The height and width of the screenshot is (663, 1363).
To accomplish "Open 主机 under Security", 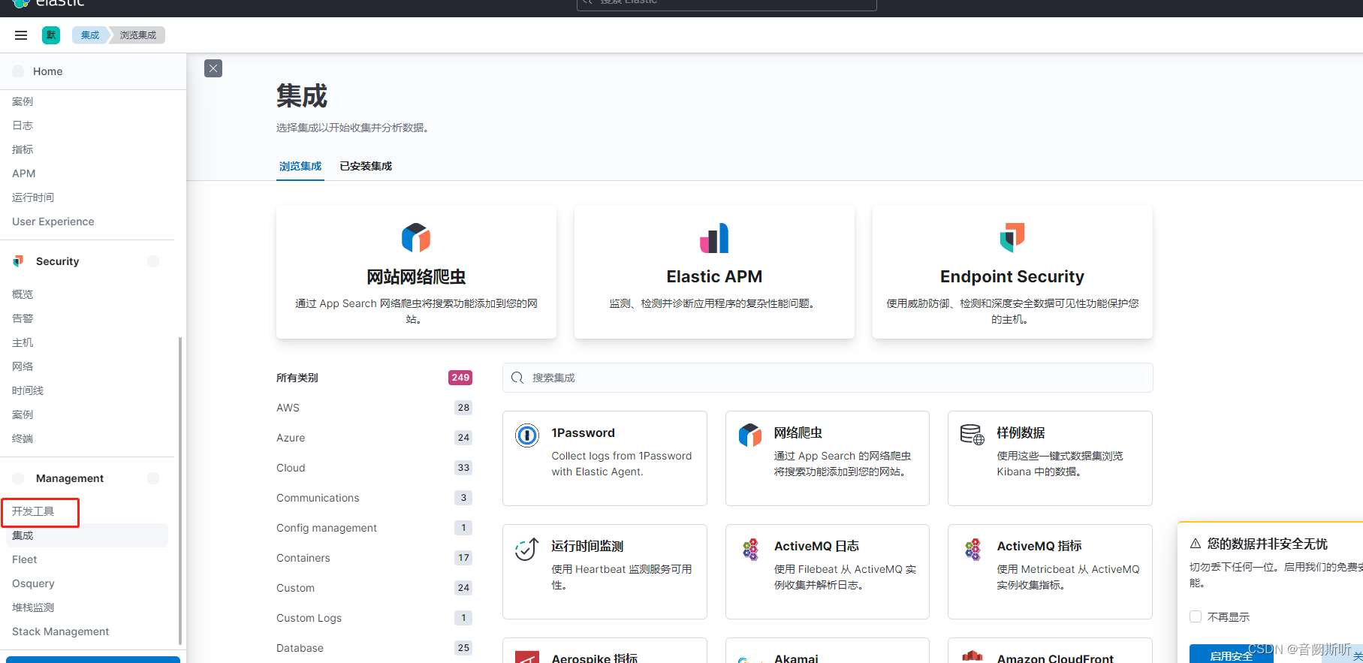I will 23,342.
